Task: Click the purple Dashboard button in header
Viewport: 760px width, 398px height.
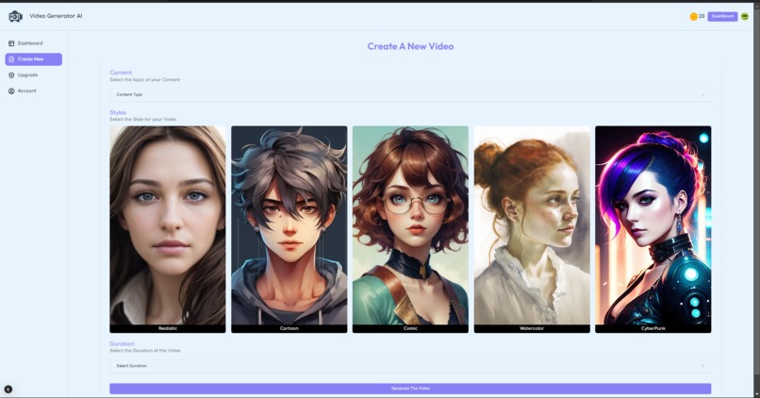Action: tap(722, 16)
